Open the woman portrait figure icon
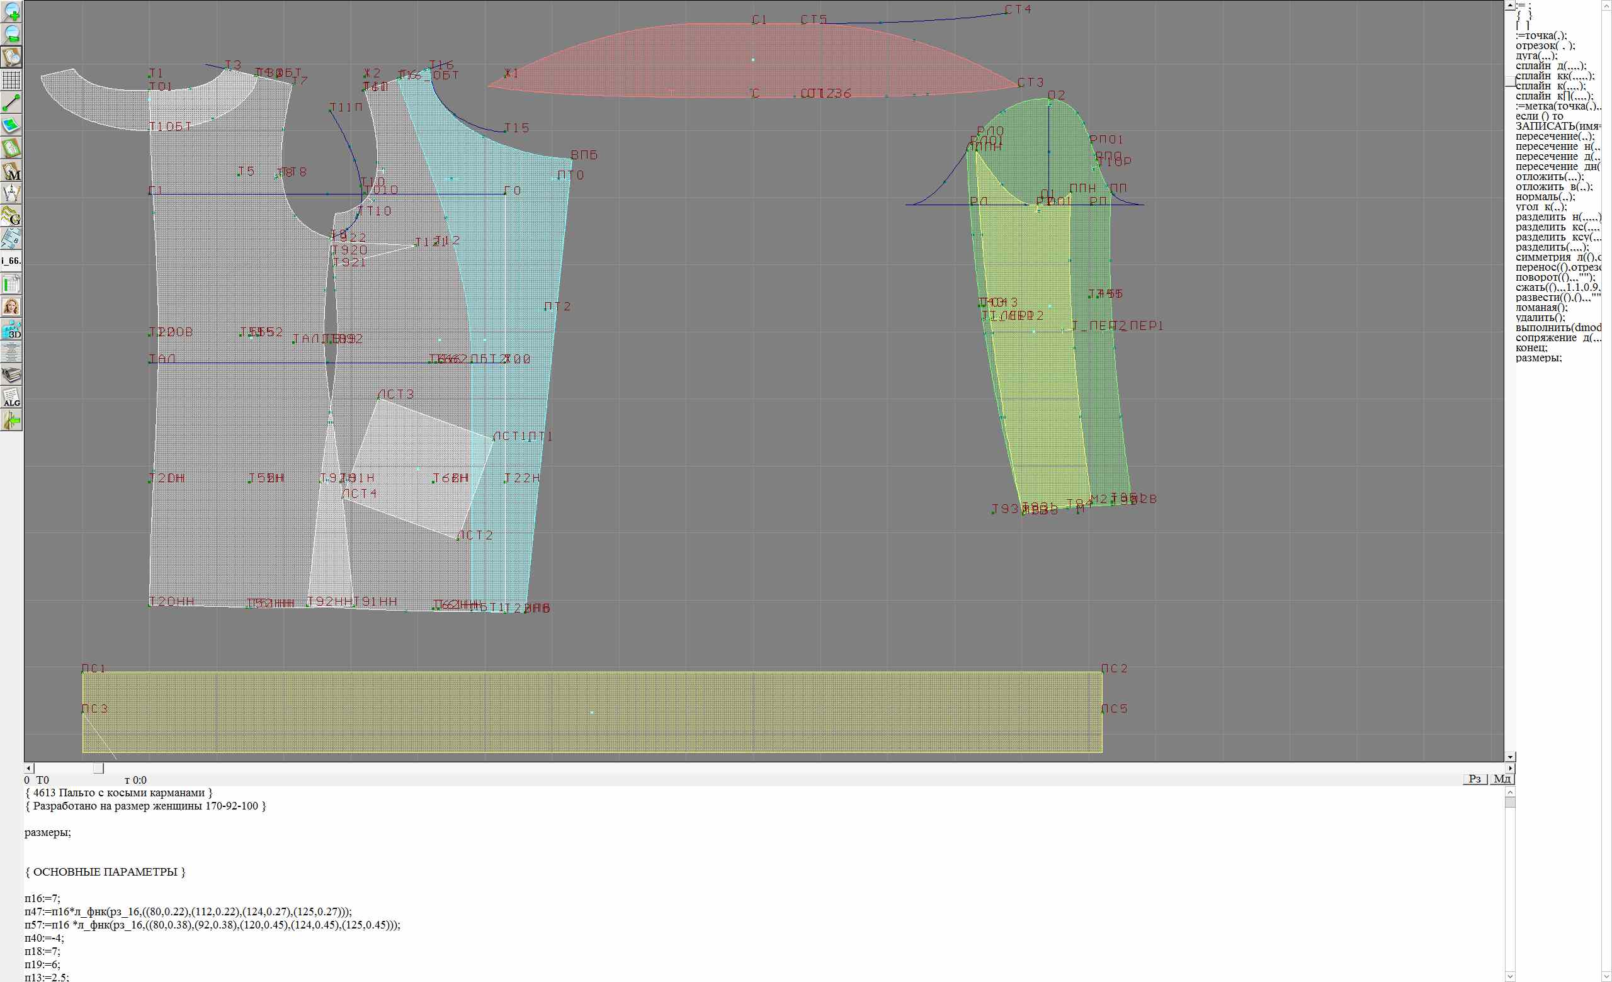 click(11, 307)
